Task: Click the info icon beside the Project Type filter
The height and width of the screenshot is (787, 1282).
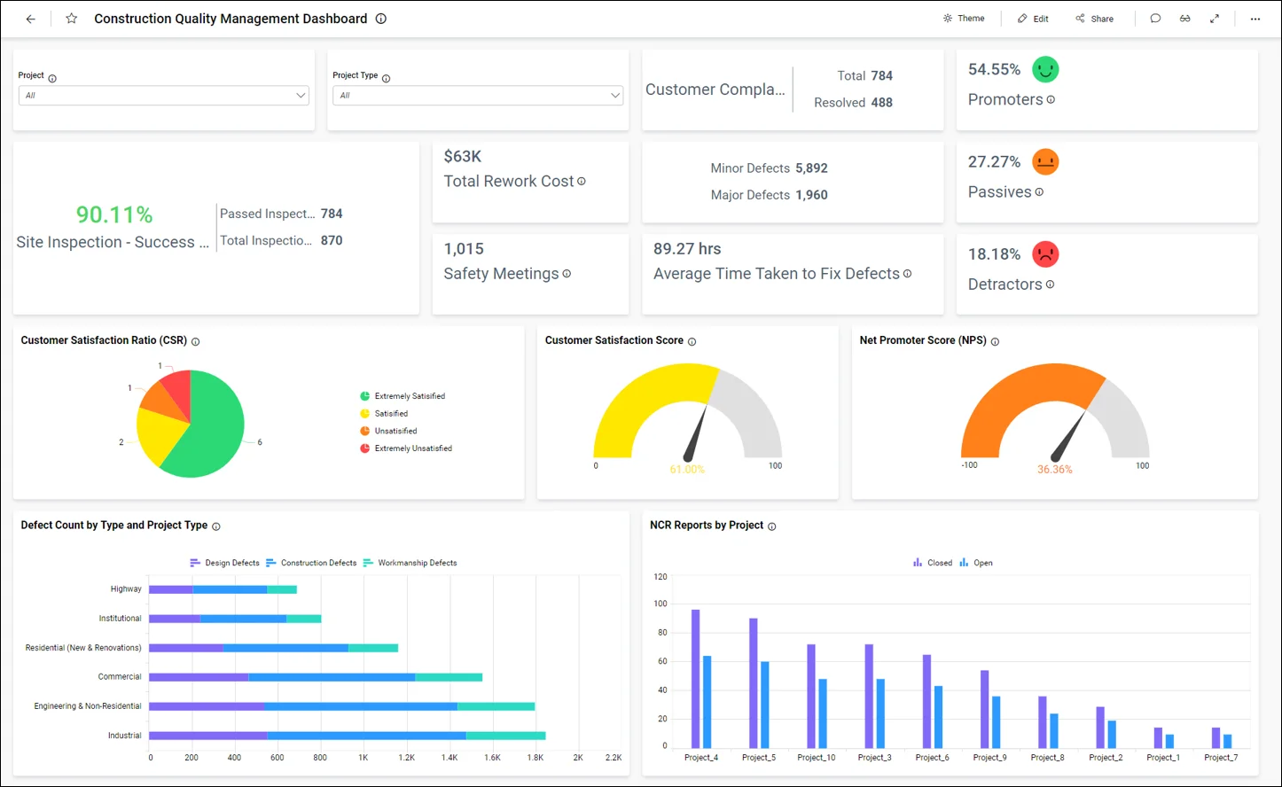Action: click(386, 78)
